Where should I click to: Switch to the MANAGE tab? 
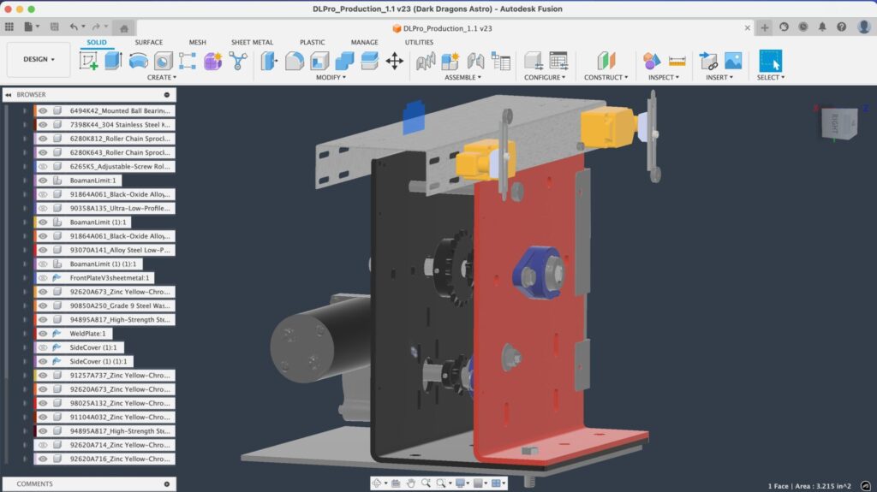365,42
